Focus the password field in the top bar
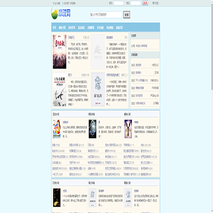The width and height of the screenshot is (213, 213). click(x=135, y=3)
